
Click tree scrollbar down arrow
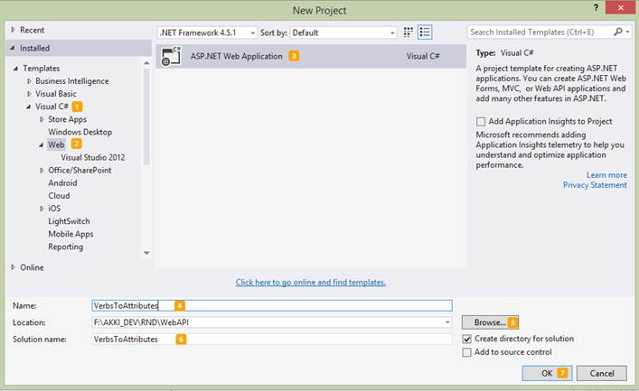click(146, 253)
